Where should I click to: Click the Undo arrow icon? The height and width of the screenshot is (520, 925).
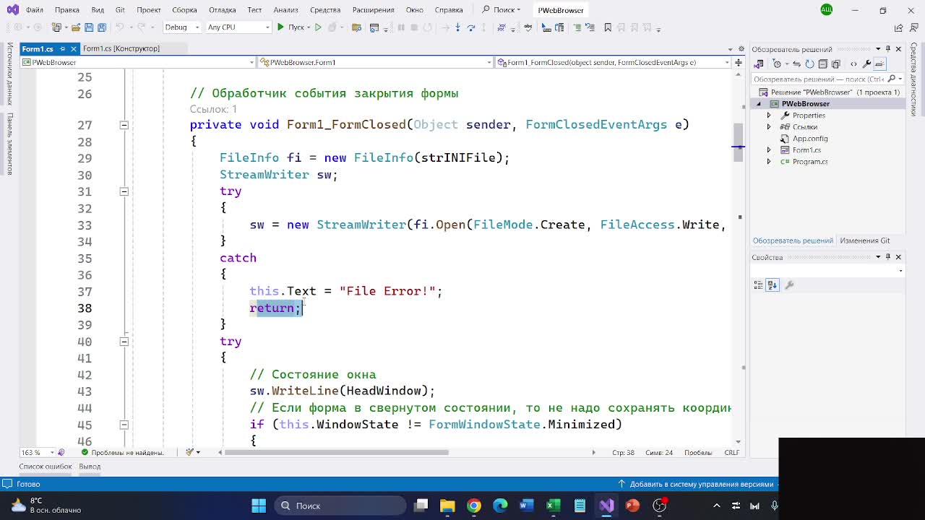(x=120, y=27)
